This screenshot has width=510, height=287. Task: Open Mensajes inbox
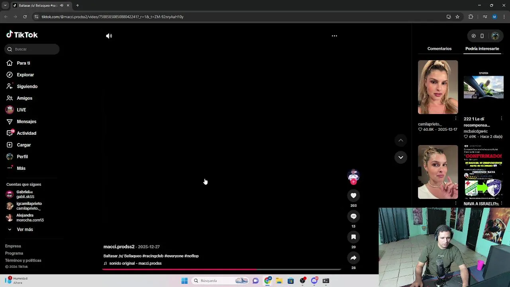[x=26, y=122]
